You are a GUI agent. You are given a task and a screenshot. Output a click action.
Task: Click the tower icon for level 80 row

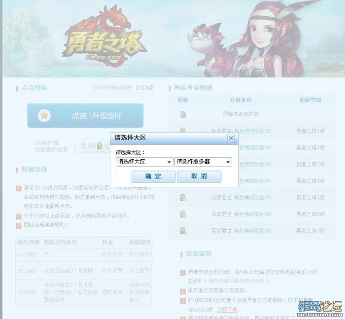[183, 214]
